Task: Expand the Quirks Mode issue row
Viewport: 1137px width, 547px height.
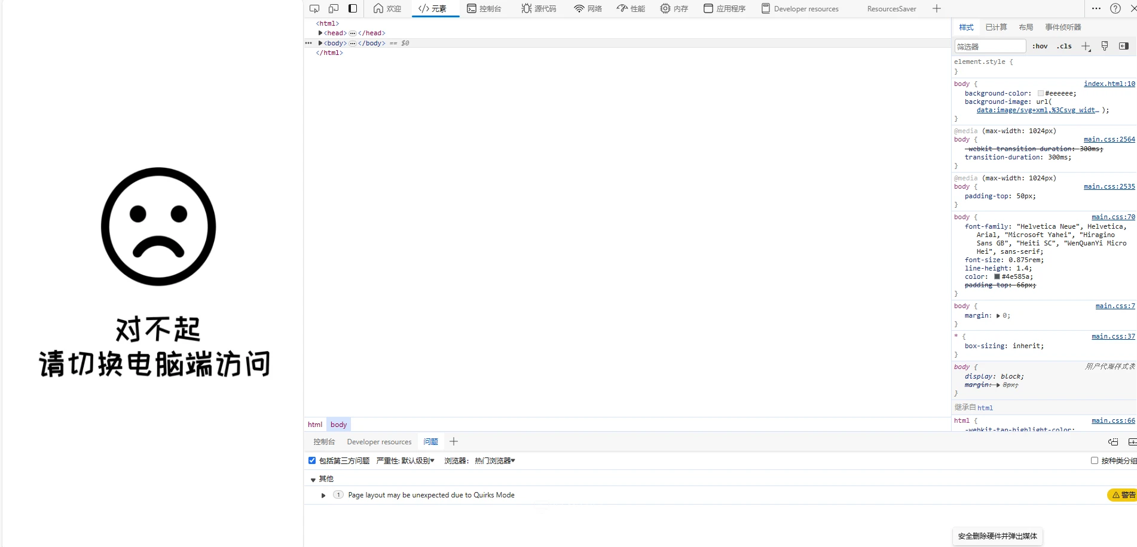Action: [323, 495]
